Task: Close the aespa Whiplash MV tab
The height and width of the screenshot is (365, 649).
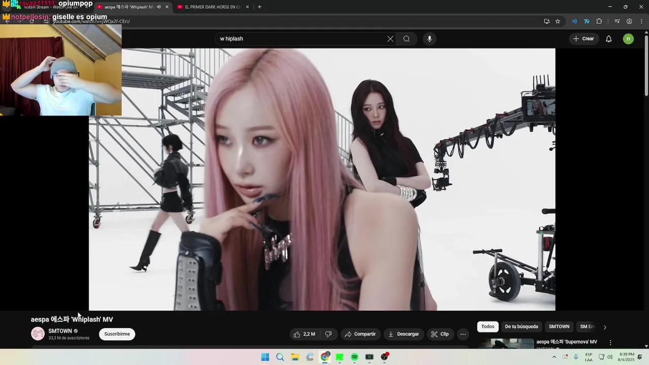Action: [167, 7]
